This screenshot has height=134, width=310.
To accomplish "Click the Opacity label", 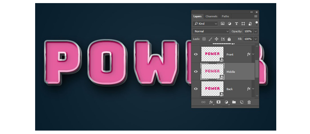I will pyautogui.click(x=237, y=31).
